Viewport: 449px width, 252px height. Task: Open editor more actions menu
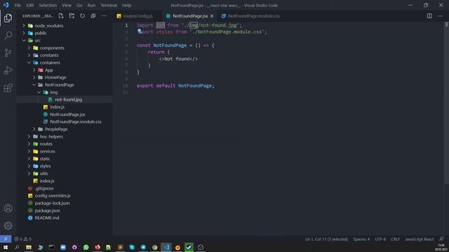(440, 16)
